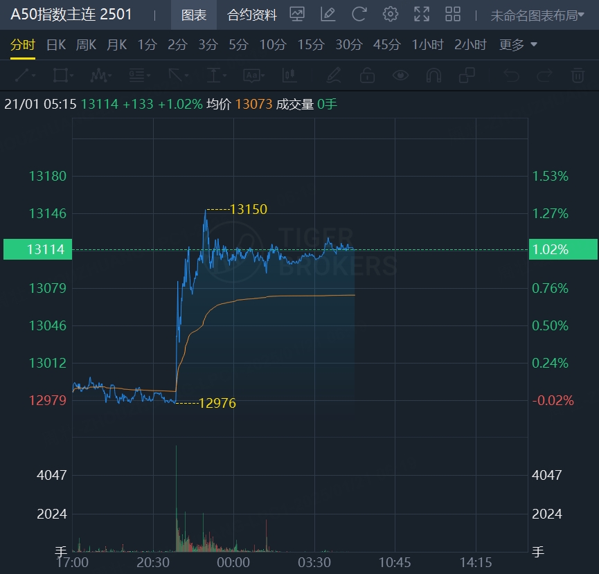Select the 周K weekly candle timeframe
Image resolution: width=599 pixels, height=574 pixels.
click(x=86, y=45)
